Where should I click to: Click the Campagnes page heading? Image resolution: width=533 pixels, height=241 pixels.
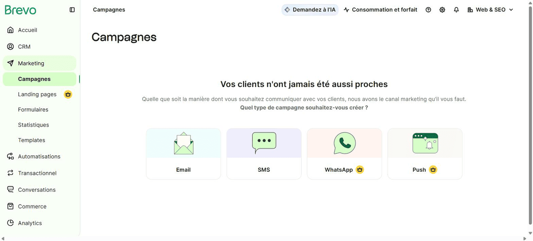[124, 37]
